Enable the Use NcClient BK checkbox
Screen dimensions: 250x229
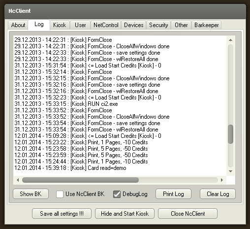[x=60, y=194]
